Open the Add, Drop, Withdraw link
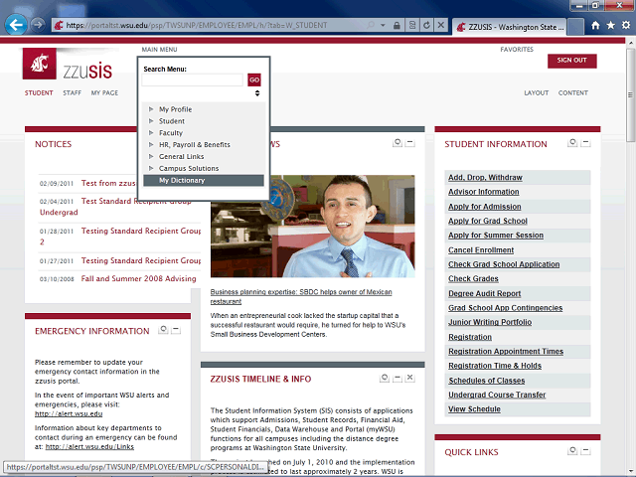Image resolution: width=636 pixels, height=477 pixels. click(x=485, y=177)
